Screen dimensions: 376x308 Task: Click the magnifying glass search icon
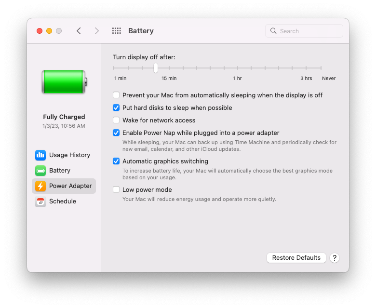273,31
